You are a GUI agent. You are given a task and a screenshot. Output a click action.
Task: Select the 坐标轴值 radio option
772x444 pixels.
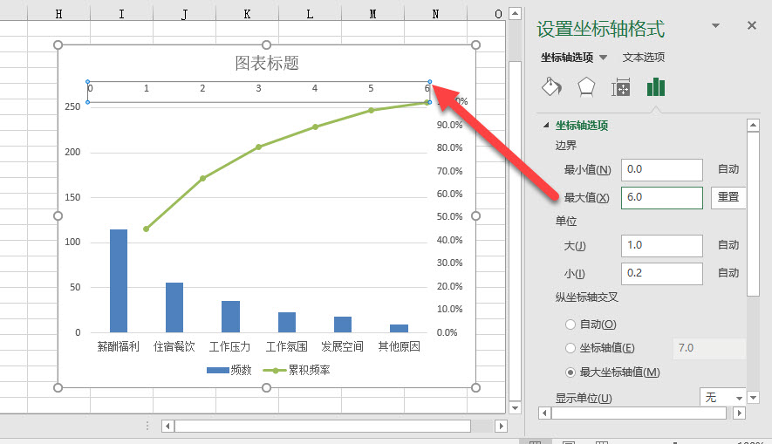[x=570, y=348]
